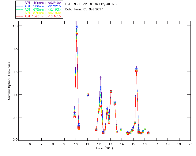Click the 'Time (GMT)' axis label
This screenshot has height=156, width=196.
[x=104, y=148]
